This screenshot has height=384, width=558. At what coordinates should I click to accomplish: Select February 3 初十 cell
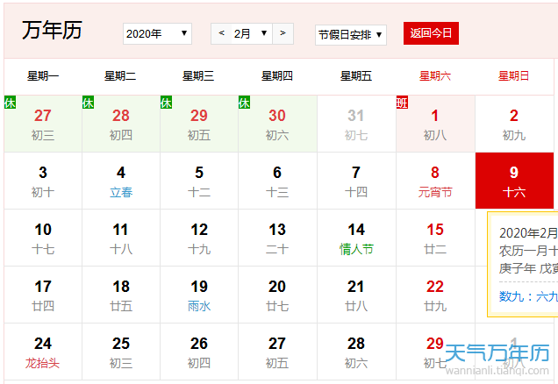43,181
